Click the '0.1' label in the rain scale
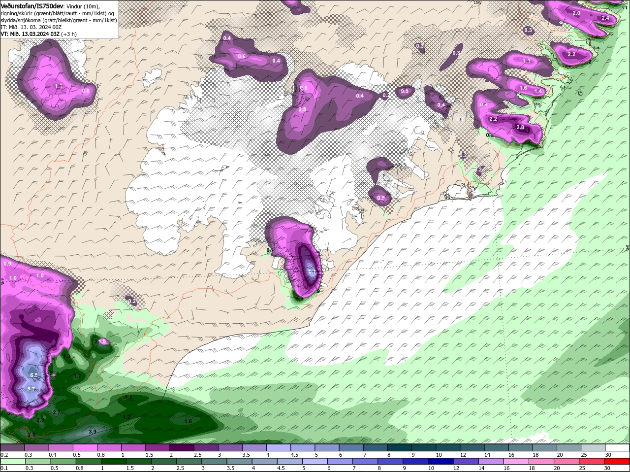Image resolution: width=630 pixels, height=472 pixels. [x=4, y=469]
